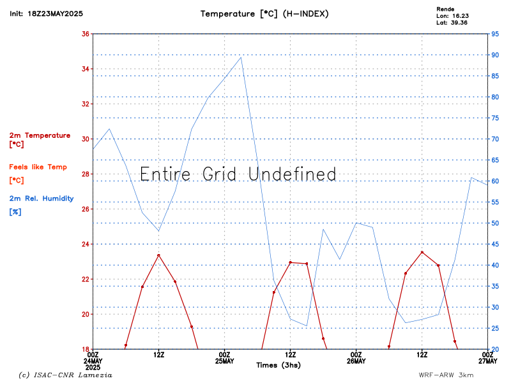
Task: Click the '00Z 27MAY' time label
Action: pos(488,357)
